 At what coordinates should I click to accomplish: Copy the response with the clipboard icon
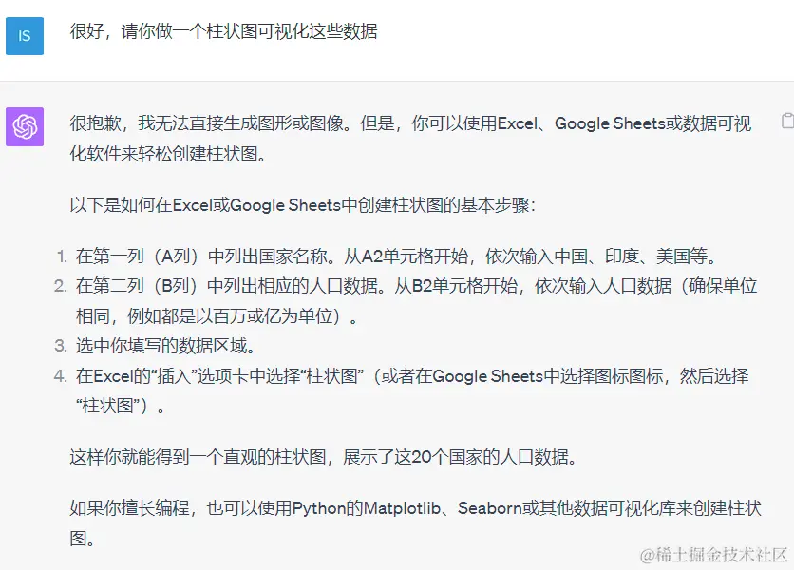coord(787,121)
